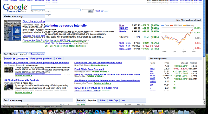Open QuickTime Player from the dock

97,112
